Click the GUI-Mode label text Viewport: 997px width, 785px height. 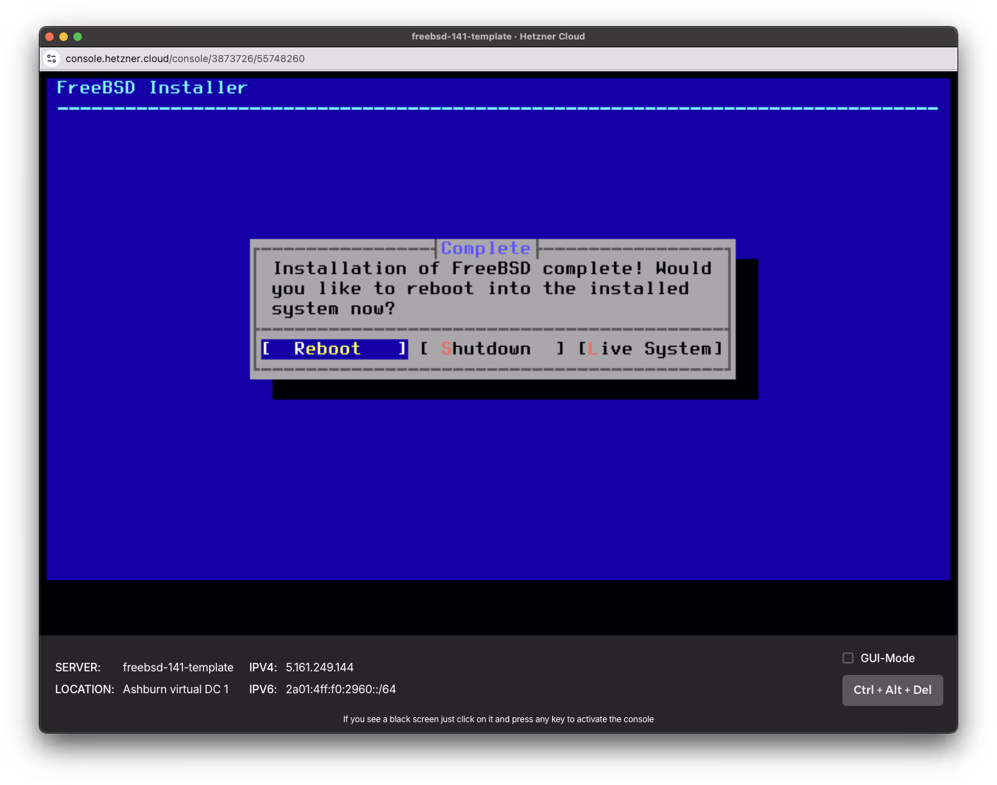(888, 657)
